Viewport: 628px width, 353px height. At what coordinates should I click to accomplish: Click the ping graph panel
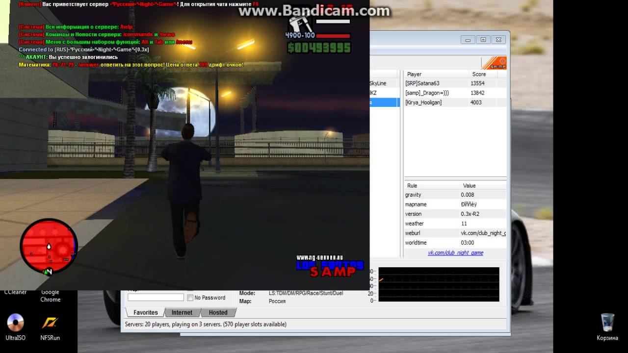439,284
